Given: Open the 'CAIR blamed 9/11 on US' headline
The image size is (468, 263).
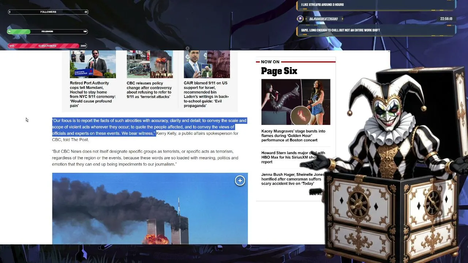Looking at the screenshot, I should point(206,94).
